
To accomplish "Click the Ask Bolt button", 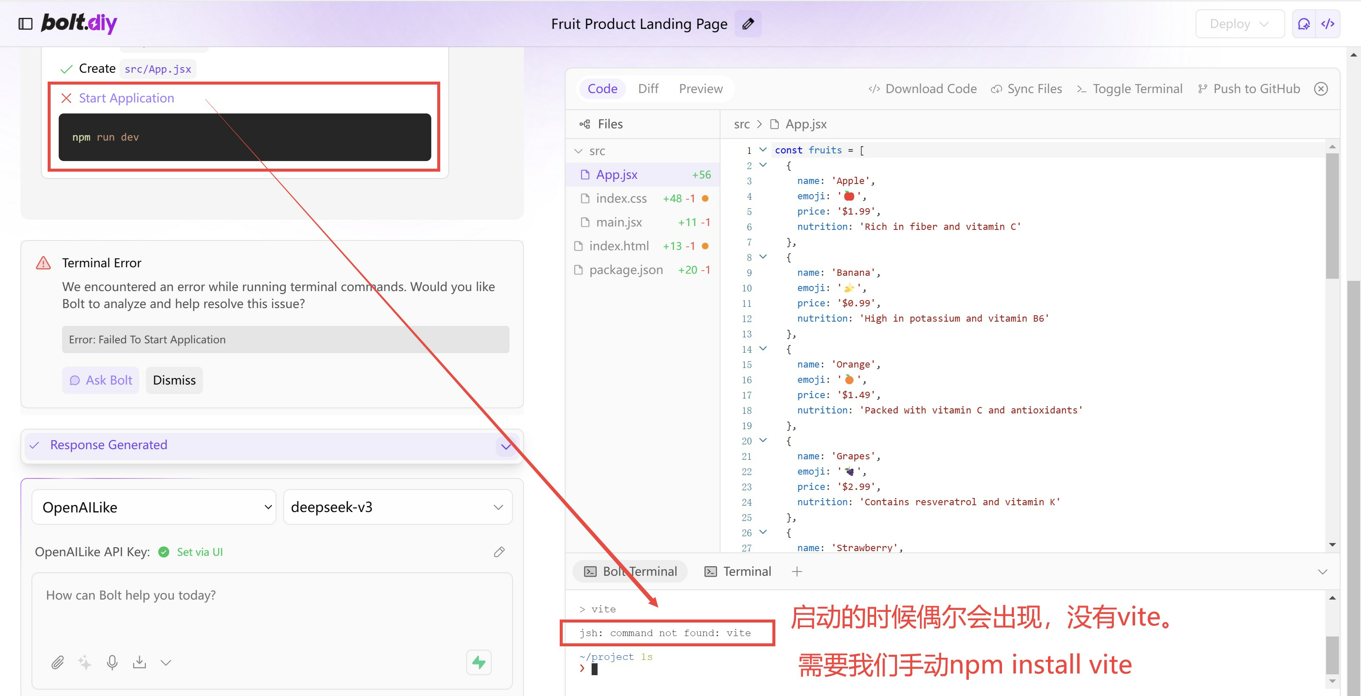I will [100, 380].
